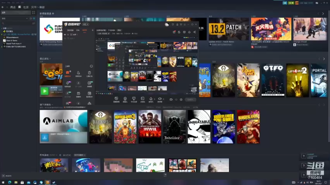Open Beholder 2 cover in play next
The image size is (330, 185).
[174, 127]
